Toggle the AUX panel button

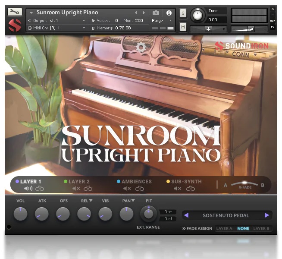pyautogui.click(x=273, y=21)
